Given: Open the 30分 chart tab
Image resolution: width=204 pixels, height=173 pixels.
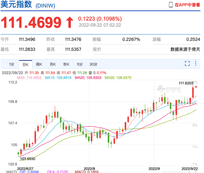Looking at the screenshot, I should coord(93,64).
